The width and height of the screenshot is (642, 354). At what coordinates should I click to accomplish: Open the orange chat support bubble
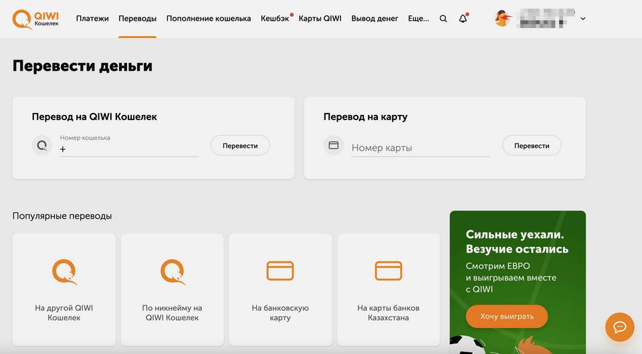tap(619, 327)
